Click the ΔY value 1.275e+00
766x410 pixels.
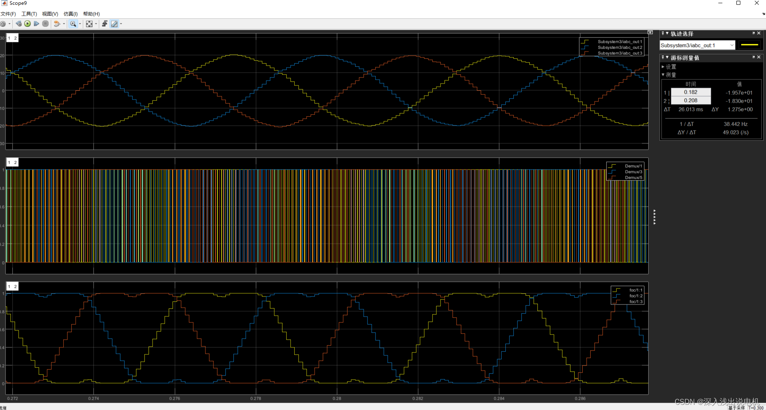(x=740, y=109)
